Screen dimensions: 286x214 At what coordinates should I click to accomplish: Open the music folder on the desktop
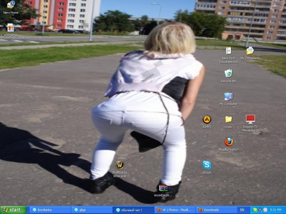point(228,122)
